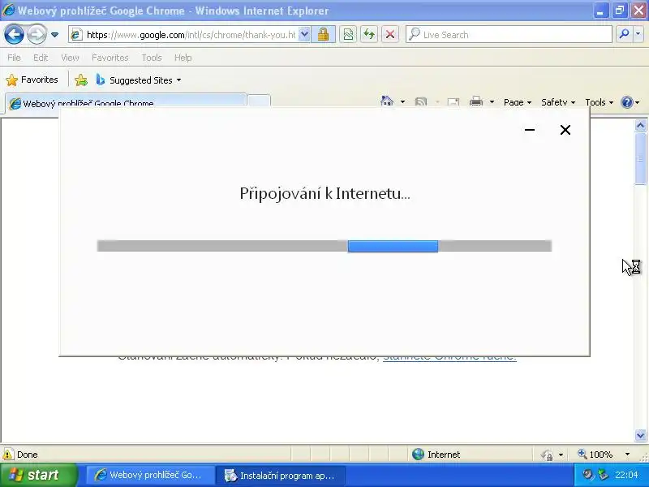Click the installer progress bar
649x487 pixels.
point(324,246)
